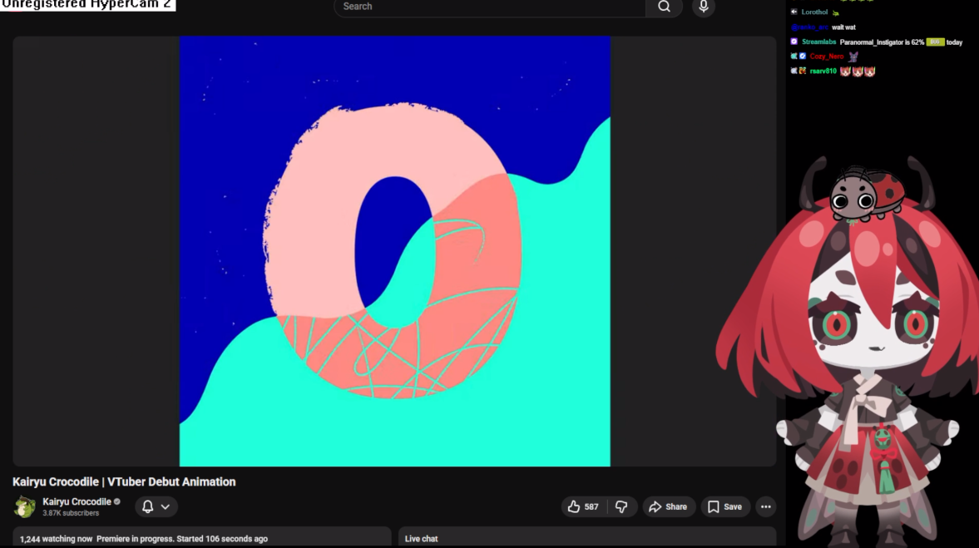Share the Kairyu Crocodile video
The height and width of the screenshot is (548, 979).
click(668, 506)
